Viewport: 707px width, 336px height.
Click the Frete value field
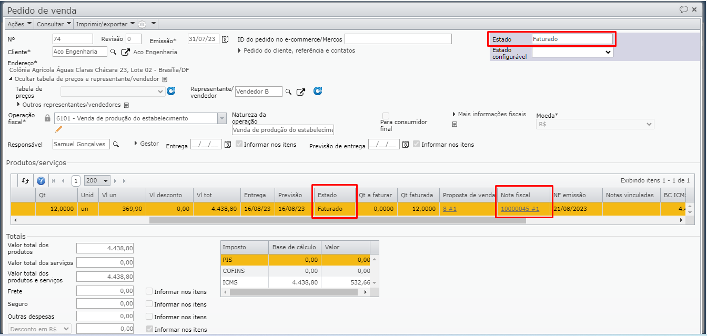tap(105, 291)
